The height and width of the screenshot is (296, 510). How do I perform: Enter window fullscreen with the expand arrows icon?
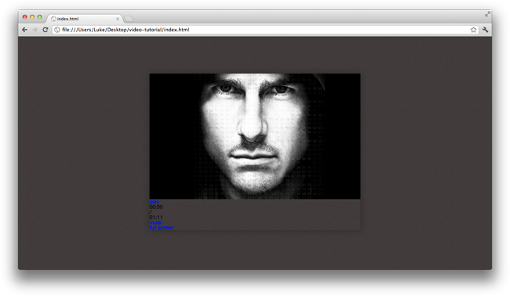click(487, 14)
